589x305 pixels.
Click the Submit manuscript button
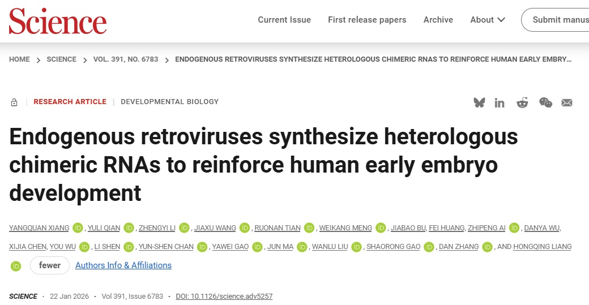tap(558, 20)
